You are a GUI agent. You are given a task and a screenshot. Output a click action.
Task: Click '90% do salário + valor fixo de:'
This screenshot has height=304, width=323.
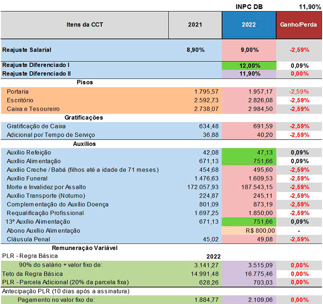click(x=61, y=265)
